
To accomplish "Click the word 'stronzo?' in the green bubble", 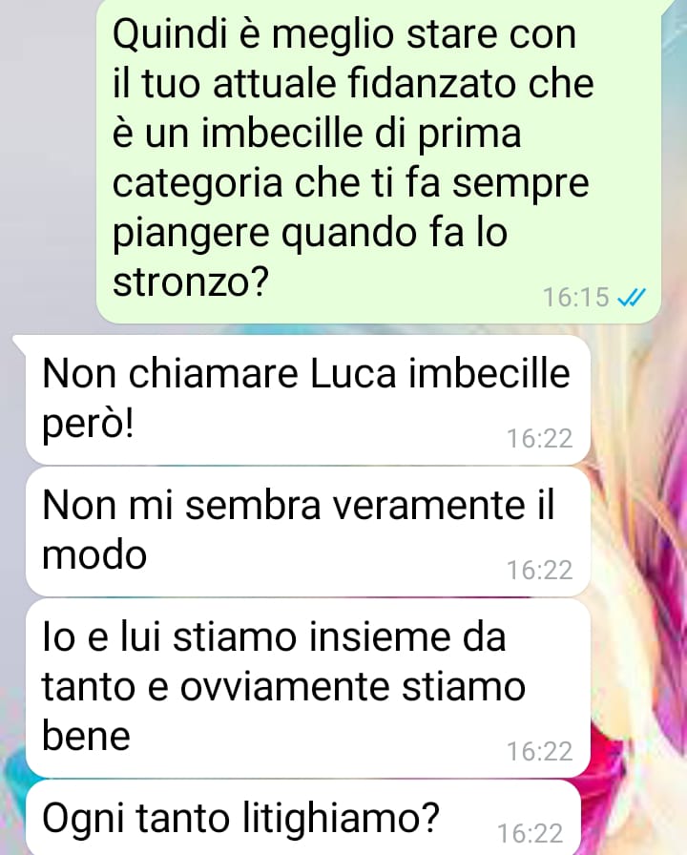I will pyautogui.click(x=192, y=282).
